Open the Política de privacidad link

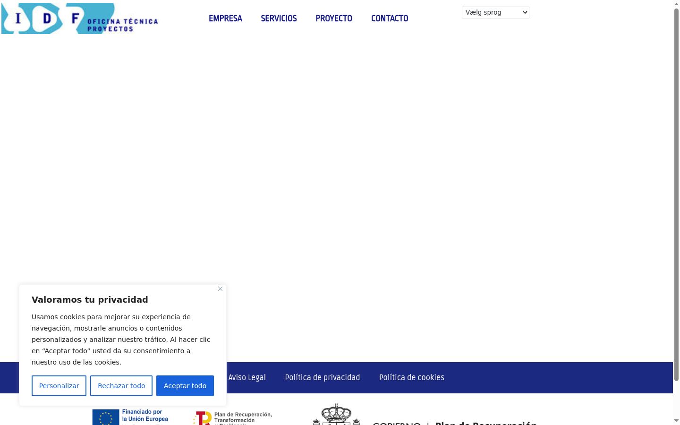click(323, 377)
